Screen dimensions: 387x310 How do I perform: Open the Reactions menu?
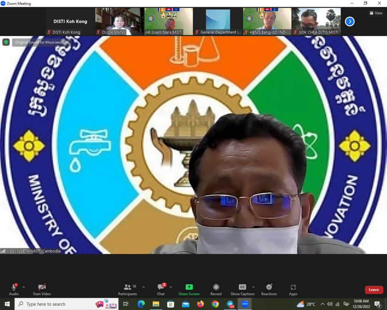(x=269, y=287)
